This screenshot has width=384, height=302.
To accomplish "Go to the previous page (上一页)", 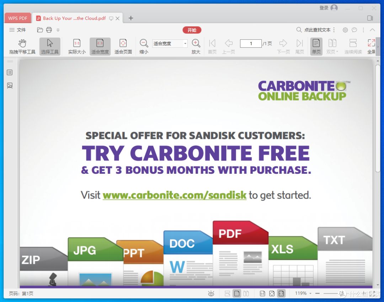I will click(x=229, y=47).
